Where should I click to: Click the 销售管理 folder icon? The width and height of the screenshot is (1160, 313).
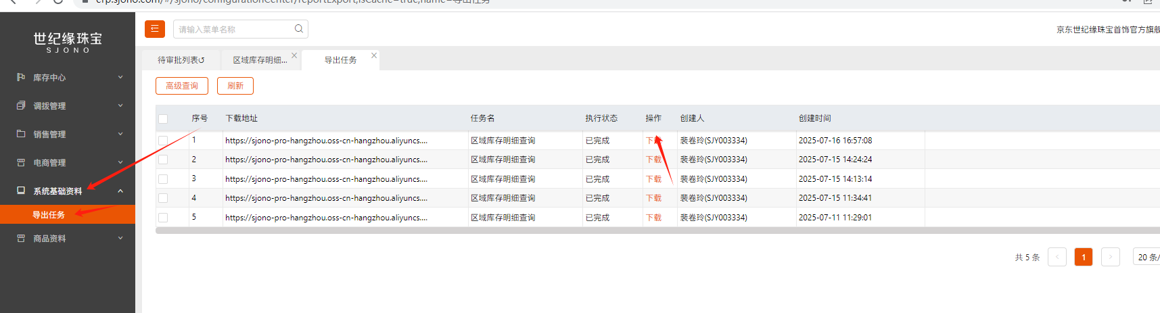pos(21,134)
